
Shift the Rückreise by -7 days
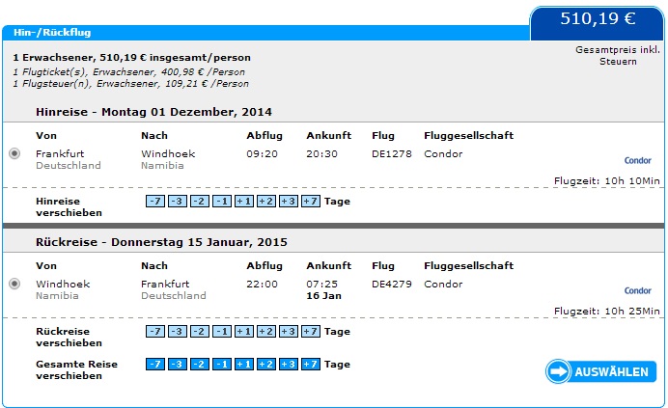(155, 332)
